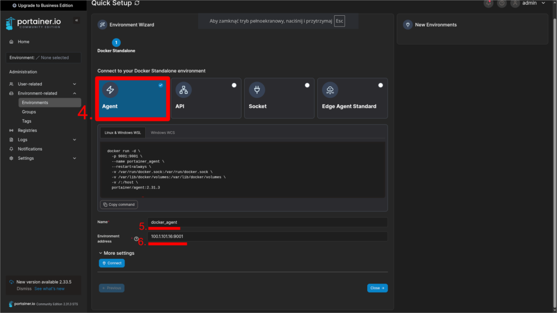Click the admin user avatar icon

click(515, 3)
